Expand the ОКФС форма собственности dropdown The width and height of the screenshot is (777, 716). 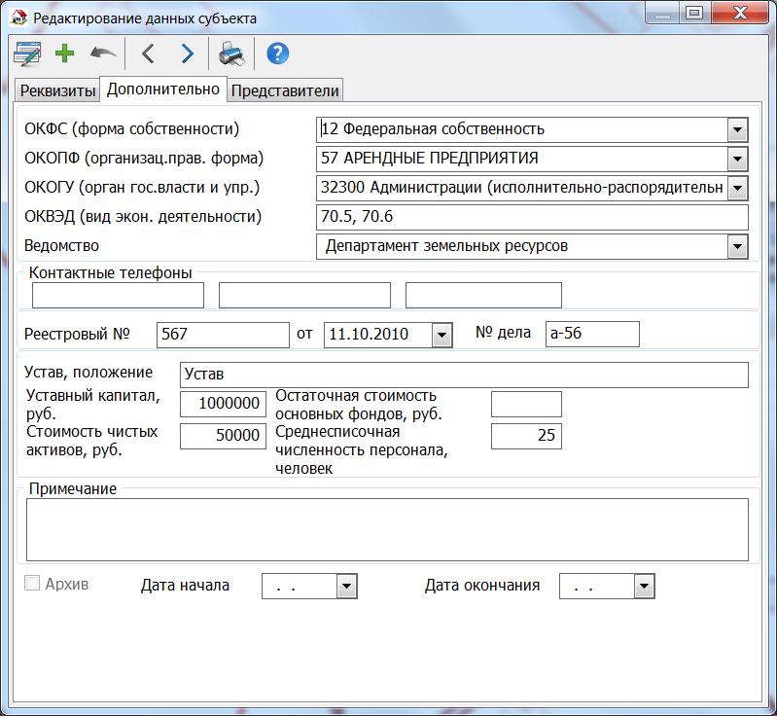tap(737, 130)
